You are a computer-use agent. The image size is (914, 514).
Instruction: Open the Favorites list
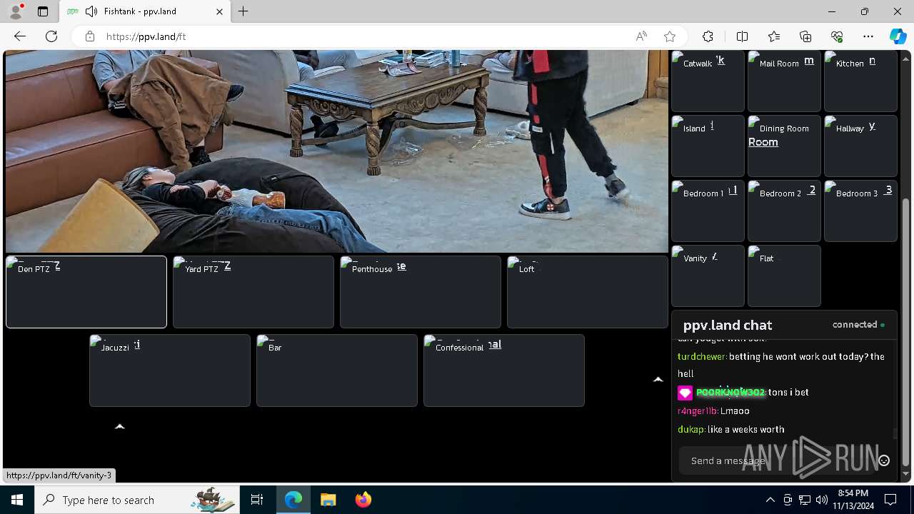coord(774,36)
